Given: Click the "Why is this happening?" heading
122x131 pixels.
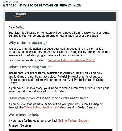Looking at the screenshot, I should pos(28,43).
